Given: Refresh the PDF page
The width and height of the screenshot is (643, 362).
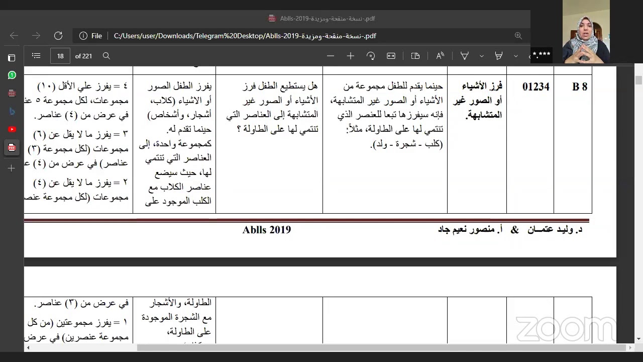Looking at the screenshot, I should (58, 36).
